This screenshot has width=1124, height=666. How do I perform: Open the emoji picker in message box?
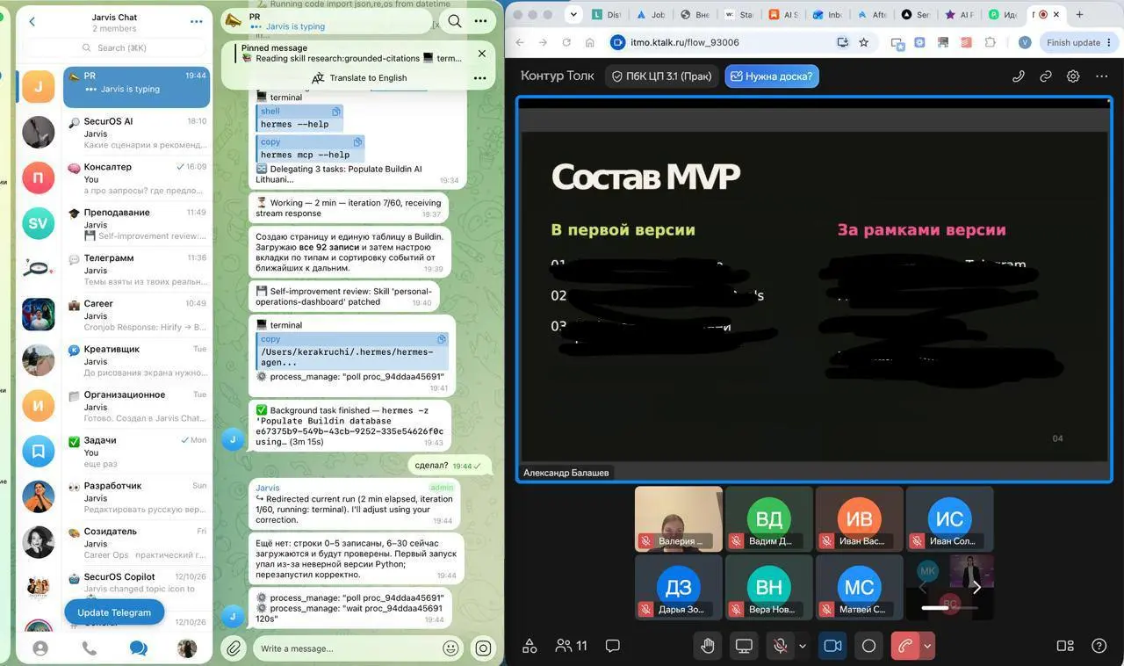click(x=450, y=648)
